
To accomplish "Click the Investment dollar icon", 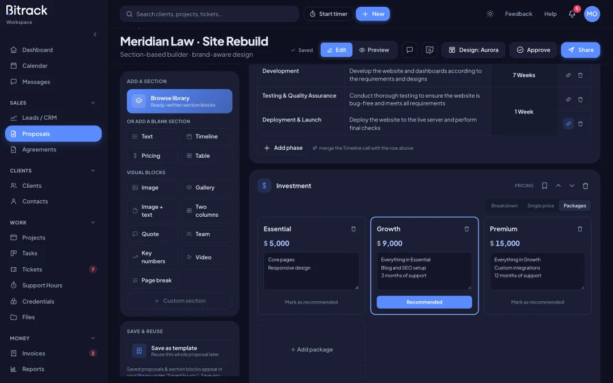I will 264,186.
